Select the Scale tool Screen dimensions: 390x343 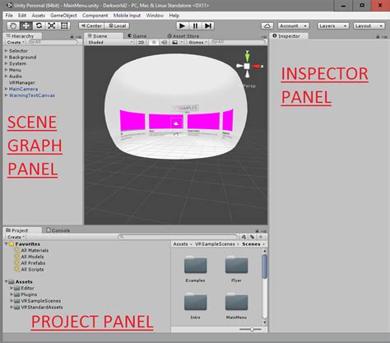[x=52, y=25]
